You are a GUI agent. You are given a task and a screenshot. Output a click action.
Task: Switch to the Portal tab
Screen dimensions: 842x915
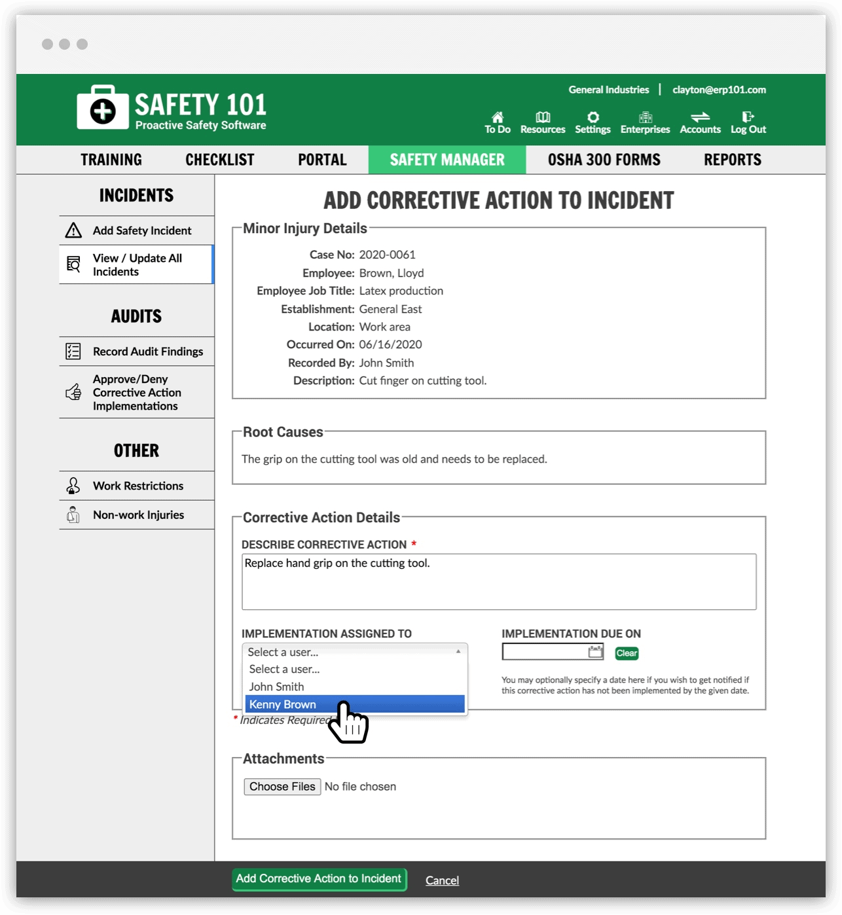click(322, 160)
